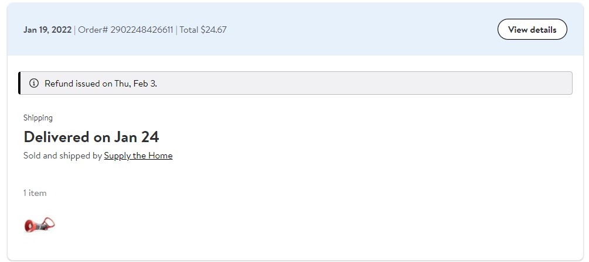The width and height of the screenshot is (589, 262).
Task: Click the black left edge of refund banner
Action: [19, 83]
